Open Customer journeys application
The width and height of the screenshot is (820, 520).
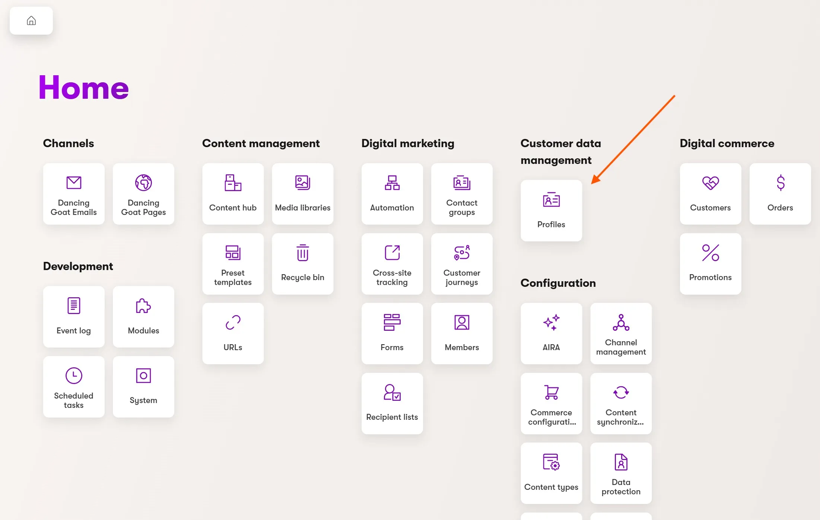462,264
